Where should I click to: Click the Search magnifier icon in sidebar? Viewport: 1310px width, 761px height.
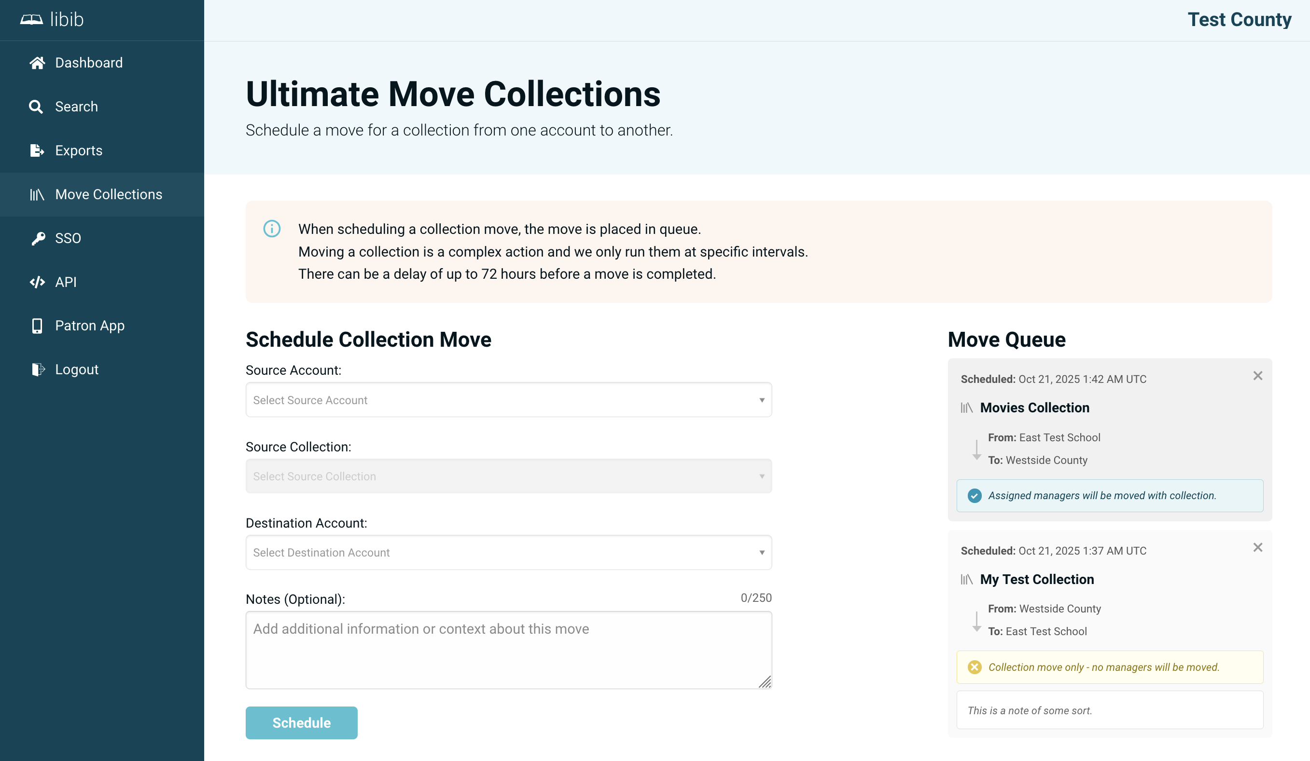point(36,107)
